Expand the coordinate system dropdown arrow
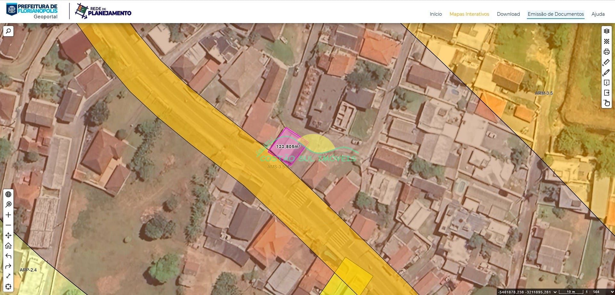The image size is (615, 295). [555, 292]
